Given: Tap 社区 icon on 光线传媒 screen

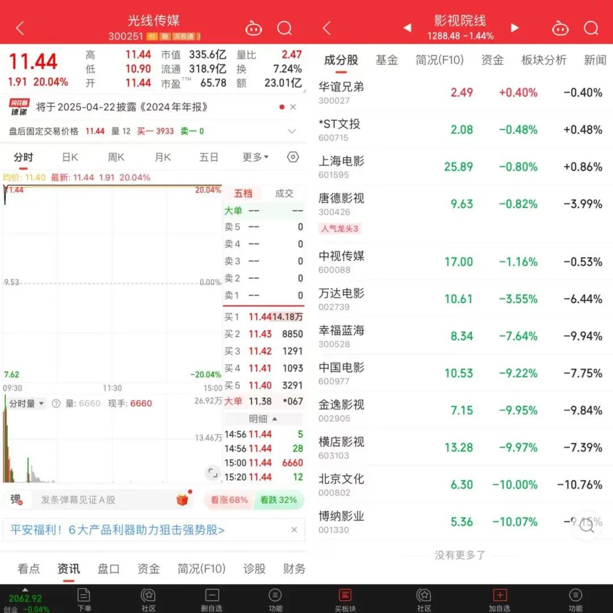Looking at the screenshot, I should coord(148,599).
